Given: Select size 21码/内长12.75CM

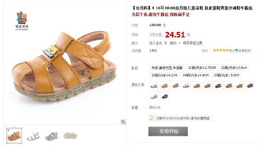Looking at the screenshot, I should point(202,68).
